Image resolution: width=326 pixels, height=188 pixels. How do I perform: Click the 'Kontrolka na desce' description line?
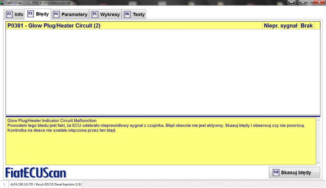[62, 130]
